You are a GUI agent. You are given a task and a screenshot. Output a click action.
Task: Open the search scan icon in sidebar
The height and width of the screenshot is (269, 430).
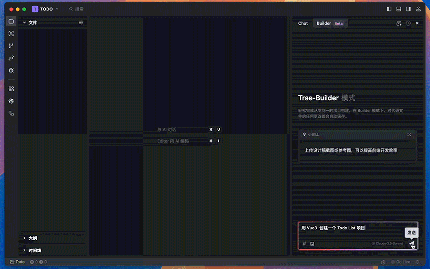point(11,34)
